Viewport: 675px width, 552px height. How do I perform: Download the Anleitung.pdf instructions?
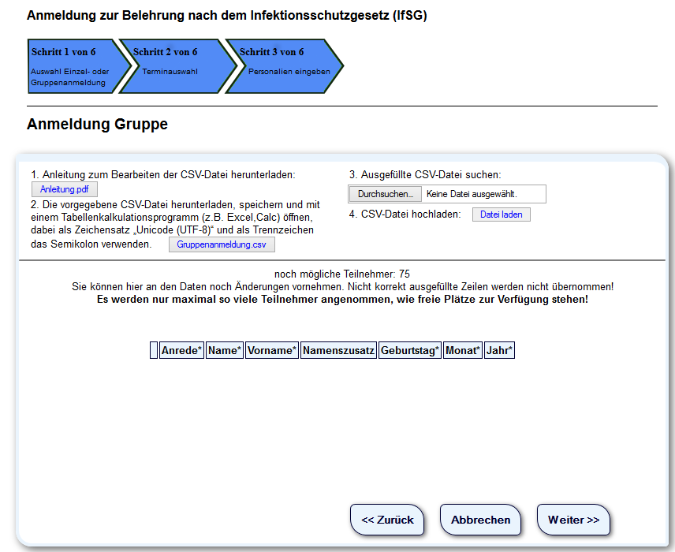point(65,189)
